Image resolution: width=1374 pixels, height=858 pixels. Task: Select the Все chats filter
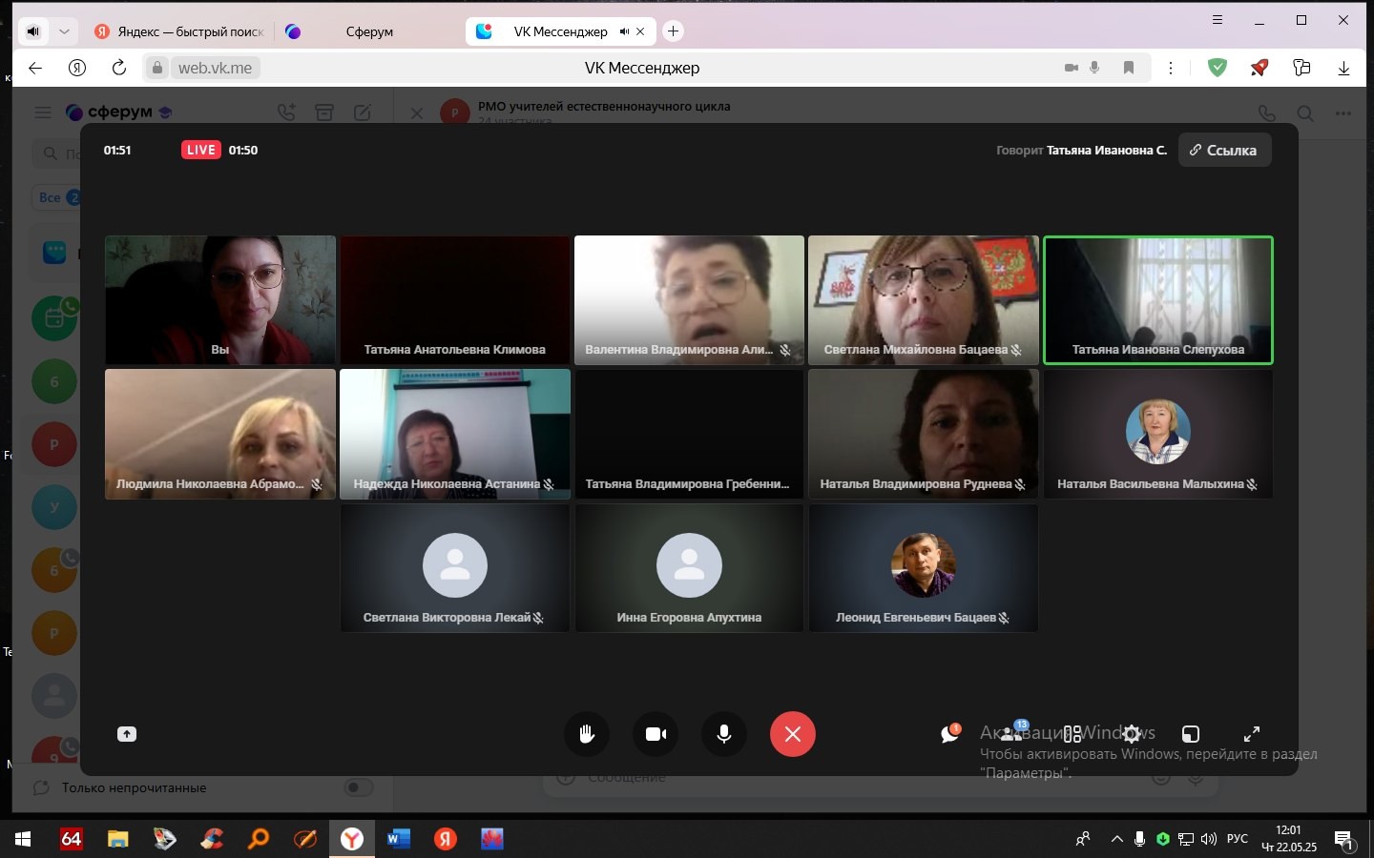(59, 197)
